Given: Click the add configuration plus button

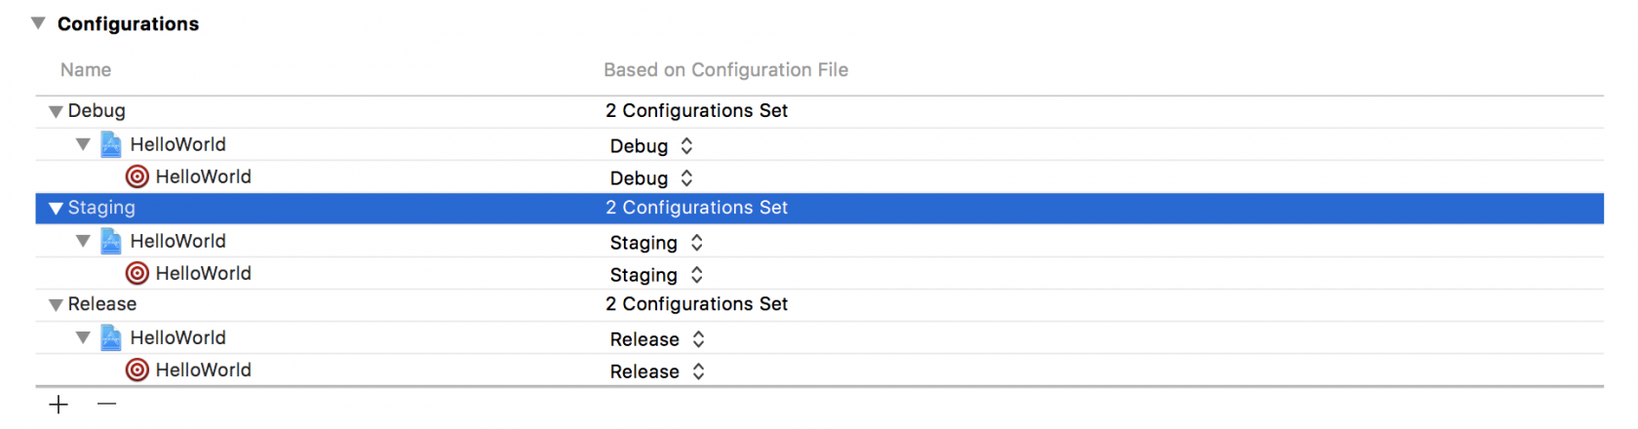Looking at the screenshot, I should pos(58,405).
